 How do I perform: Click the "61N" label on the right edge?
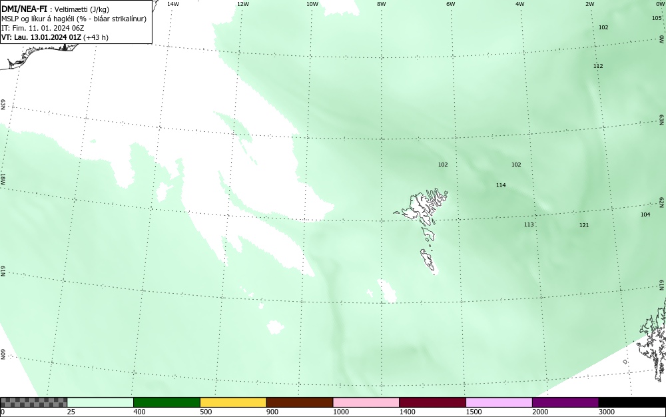click(x=662, y=285)
